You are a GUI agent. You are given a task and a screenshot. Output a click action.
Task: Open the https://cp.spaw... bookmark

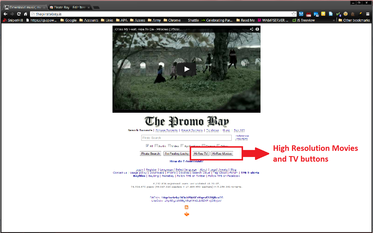click(42, 20)
